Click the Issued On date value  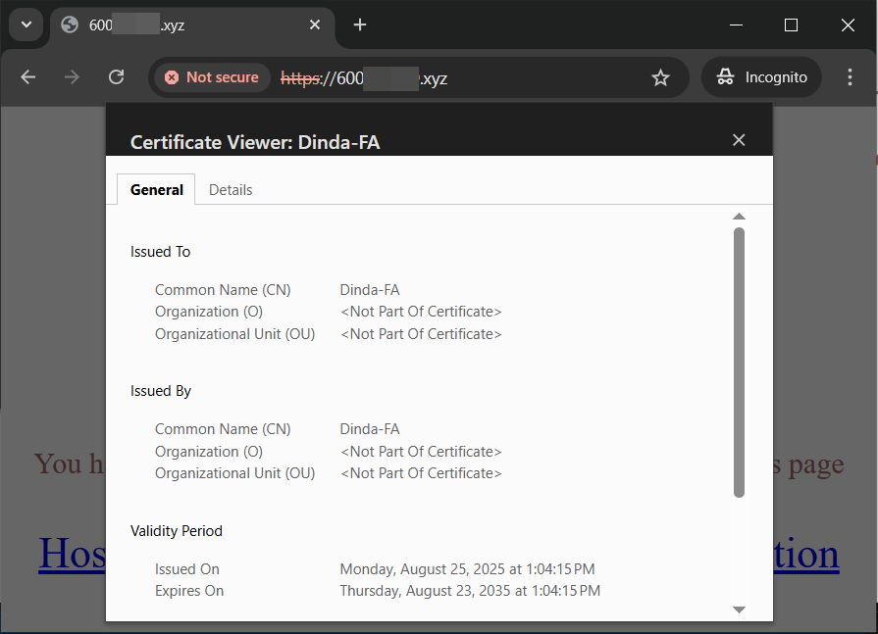pos(467,569)
